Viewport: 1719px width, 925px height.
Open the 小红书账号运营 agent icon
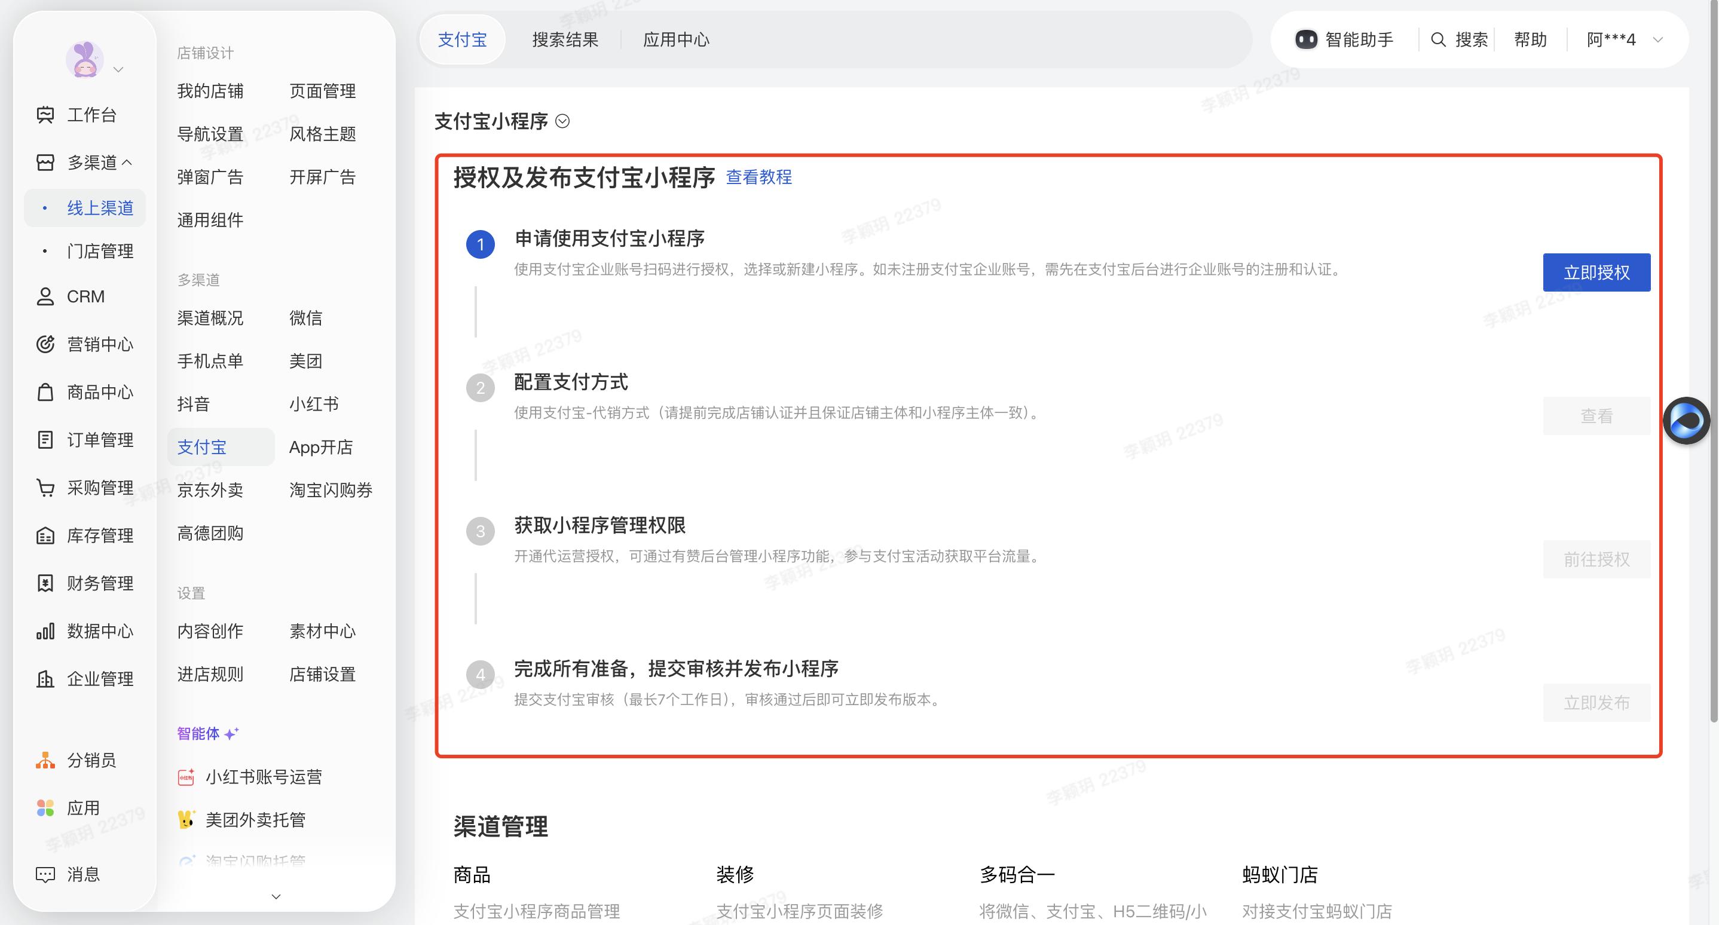pyautogui.click(x=186, y=777)
